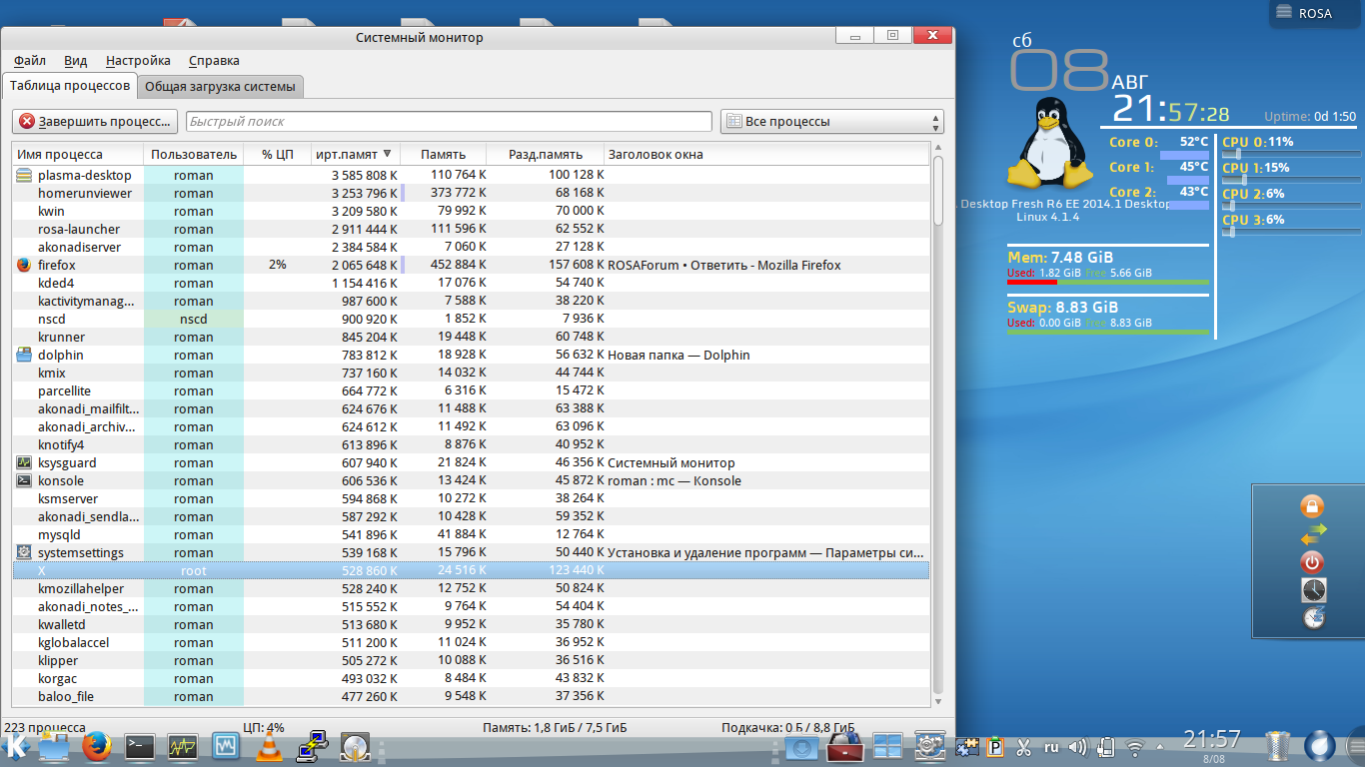Image resolution: width=1365 pixels, height=767 pixels.
Task: Open the 'Настройка' menu
Action: click(x=138, y=61)
